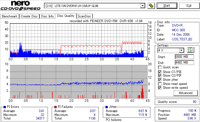Open the Create Disc tab

(29, 16)
